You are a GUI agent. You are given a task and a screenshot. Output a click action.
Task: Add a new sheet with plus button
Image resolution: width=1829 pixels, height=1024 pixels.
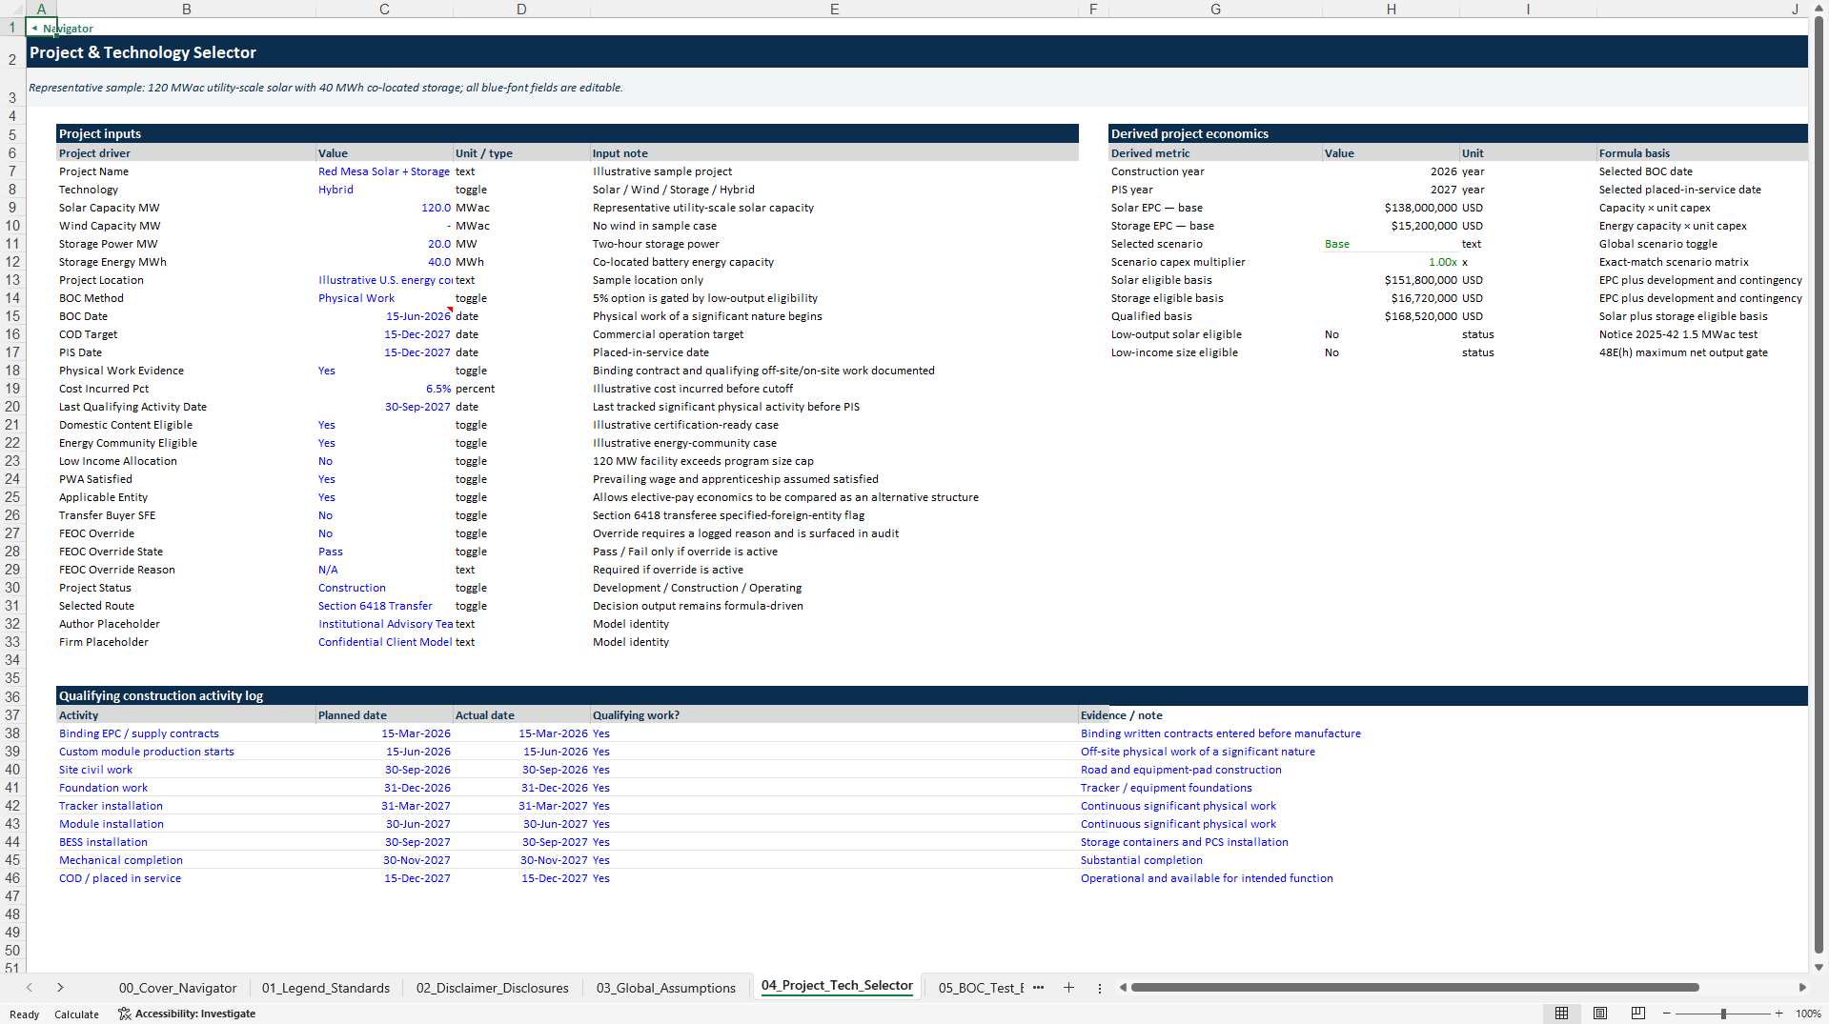coord(1068,988)
